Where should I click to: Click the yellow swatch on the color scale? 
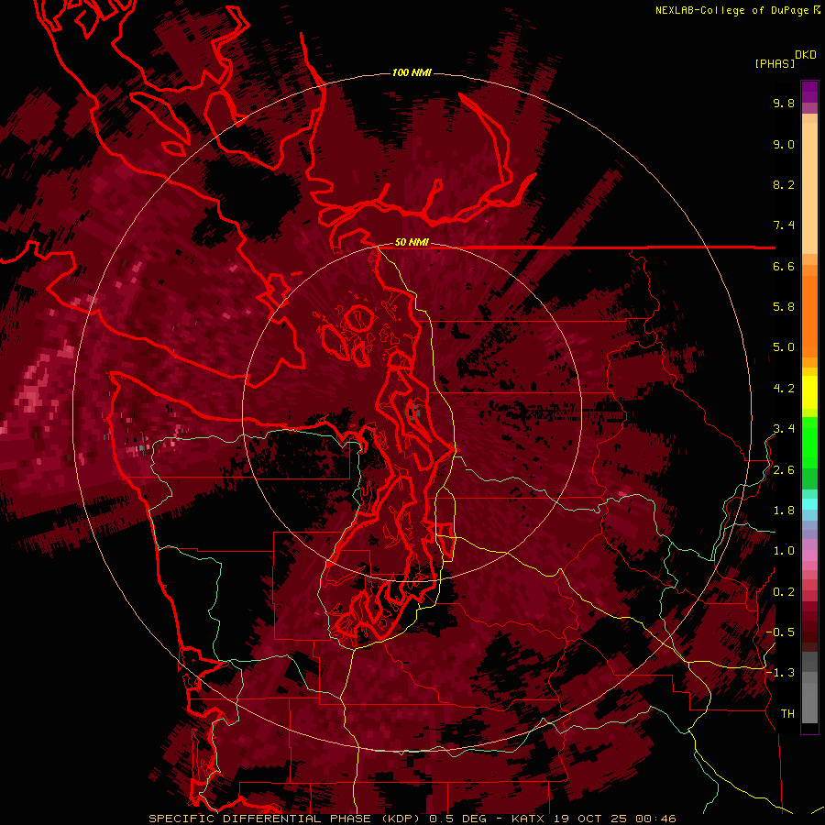[809, 392]
